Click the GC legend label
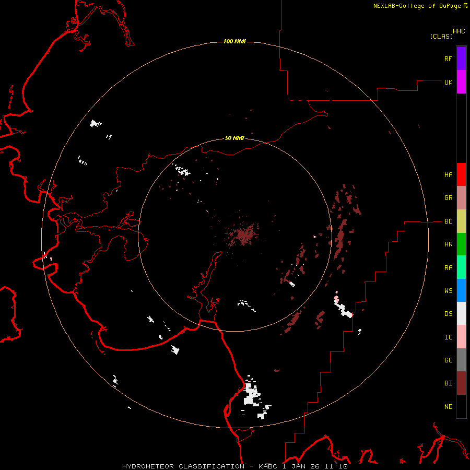Viewport: 470px width, 470px height. [448, 360]
